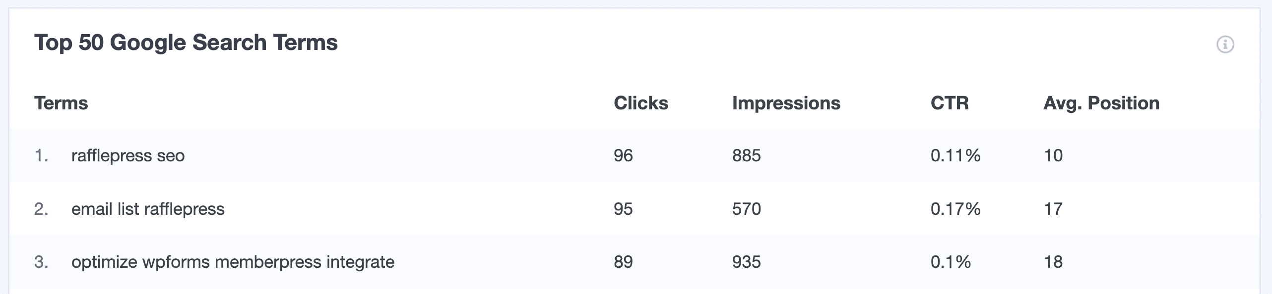
Task: Click the 0.11% CTR value
Action: [955, 155]
